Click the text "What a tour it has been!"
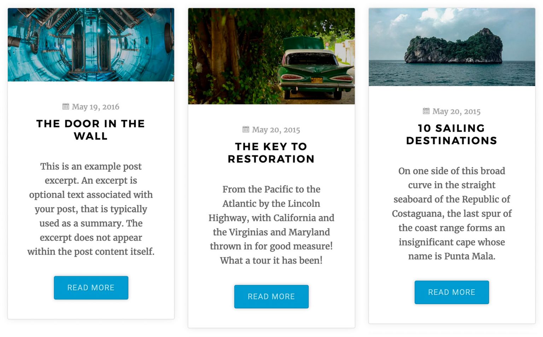The height and width of the screenshot is (337, 543). 271,261
